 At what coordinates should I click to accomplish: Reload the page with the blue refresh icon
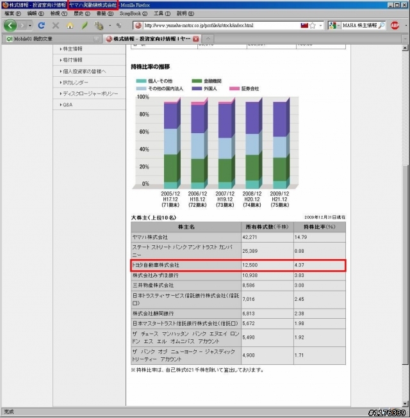tap(41, 26)
